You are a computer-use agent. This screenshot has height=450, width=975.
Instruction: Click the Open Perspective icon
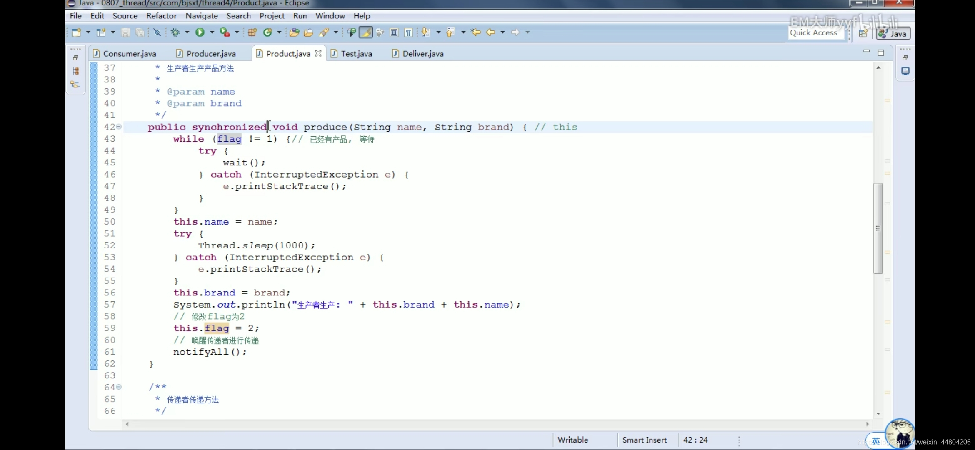863,33
